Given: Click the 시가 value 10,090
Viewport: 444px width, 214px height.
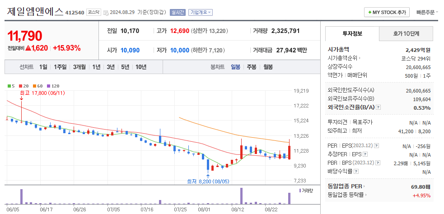Looking at the screenshot, I should click(130, 51).
